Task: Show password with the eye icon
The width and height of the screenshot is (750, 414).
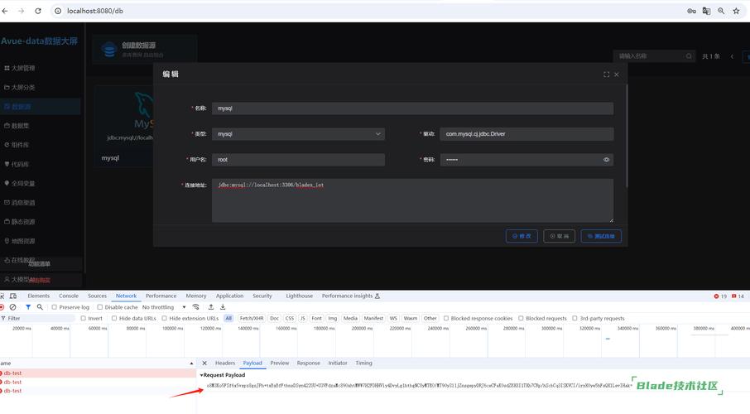Action: coord(606,159)
